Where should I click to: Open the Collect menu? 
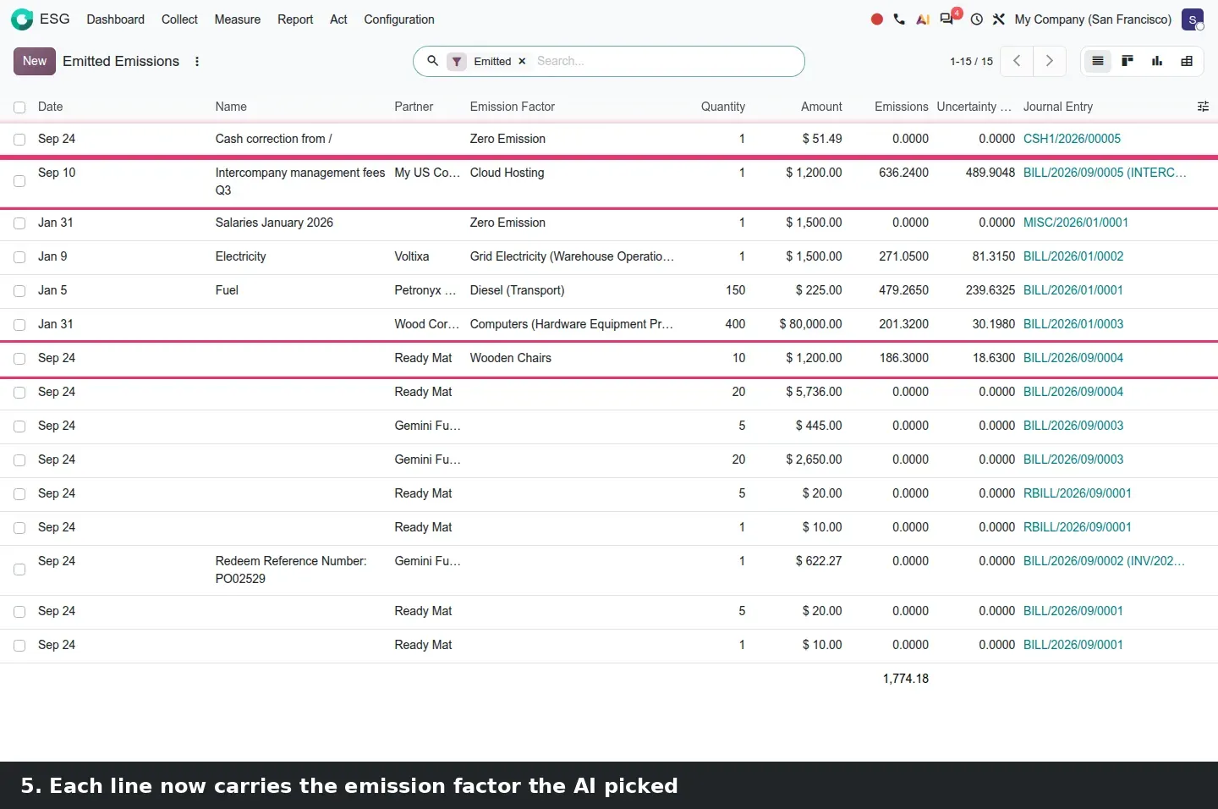click(x=179, y=19)
